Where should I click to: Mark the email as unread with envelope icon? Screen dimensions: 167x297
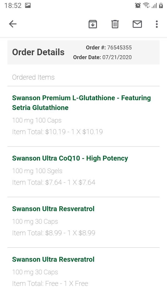pos(137,24)
